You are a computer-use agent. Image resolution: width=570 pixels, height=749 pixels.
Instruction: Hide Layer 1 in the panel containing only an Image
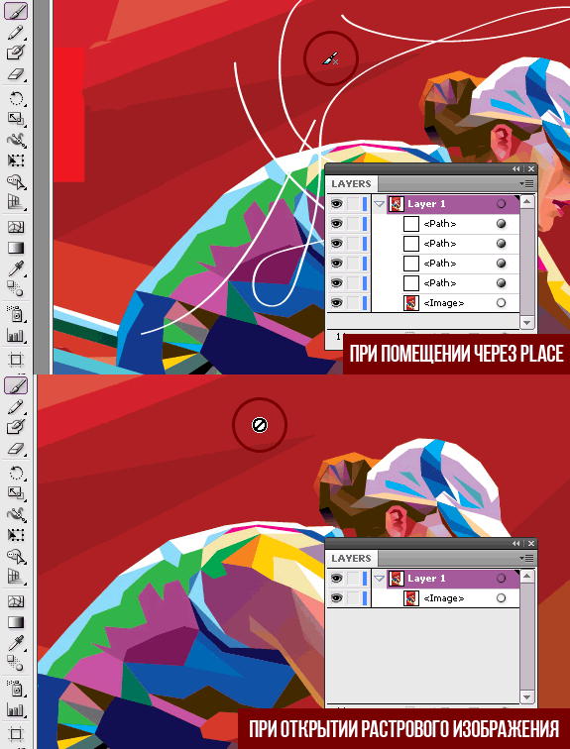click(336, 578)
